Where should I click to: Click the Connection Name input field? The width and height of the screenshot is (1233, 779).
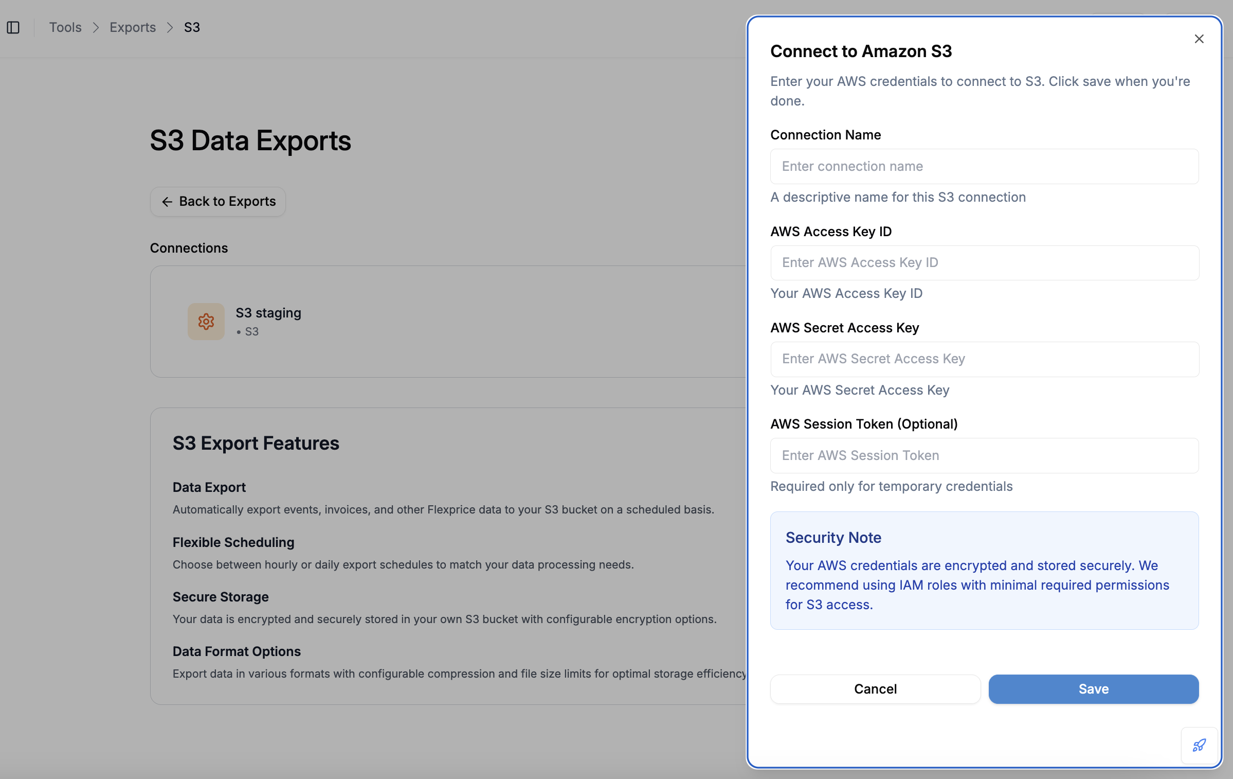coord(984,166)
